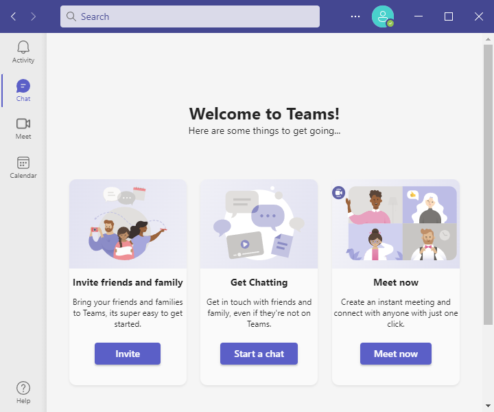Click the scrollbar down arrow

(x=488, y=406)
